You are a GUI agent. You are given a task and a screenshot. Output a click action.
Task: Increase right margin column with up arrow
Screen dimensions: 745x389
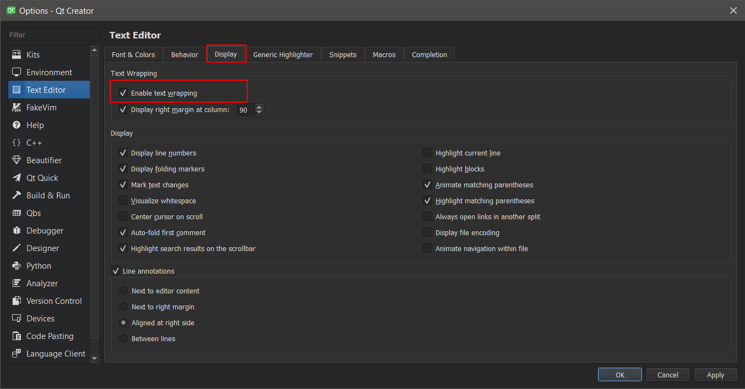pos(259,107)
